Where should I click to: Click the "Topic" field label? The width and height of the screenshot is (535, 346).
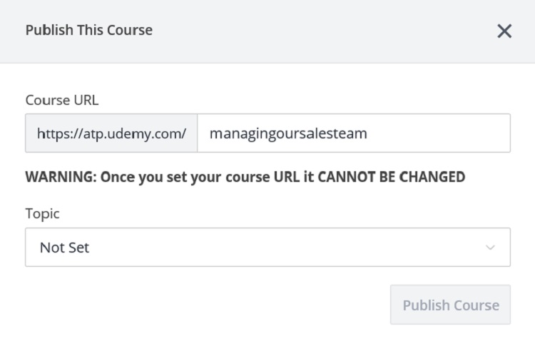coord(43,214)
